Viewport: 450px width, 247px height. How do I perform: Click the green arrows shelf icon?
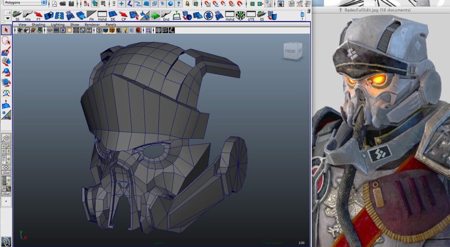click(x=155, y=16)
